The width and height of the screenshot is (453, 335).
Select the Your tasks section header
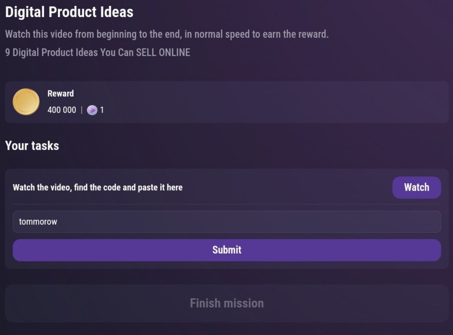pyautogui.click(x=32, y=146)
